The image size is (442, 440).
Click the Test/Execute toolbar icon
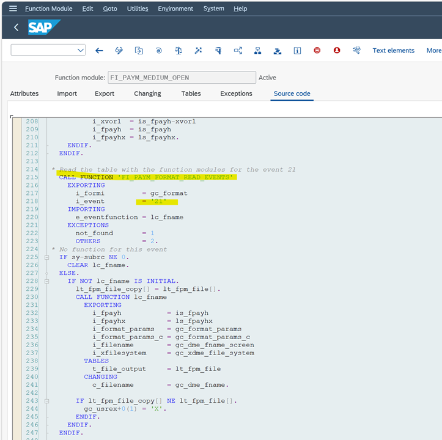tap(218, 51)
